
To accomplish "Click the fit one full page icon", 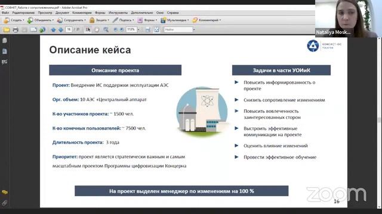I will [x=156, y=30].
